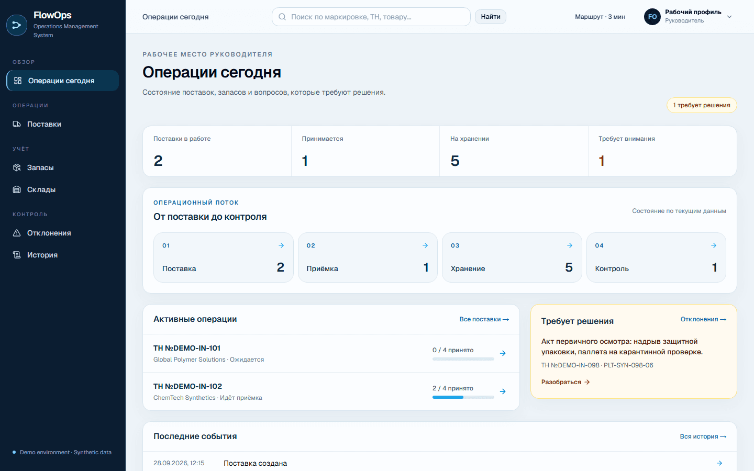754x471 pixels.
Task: Click the 1 требует решения badge
Action: (x=702, y=105)
